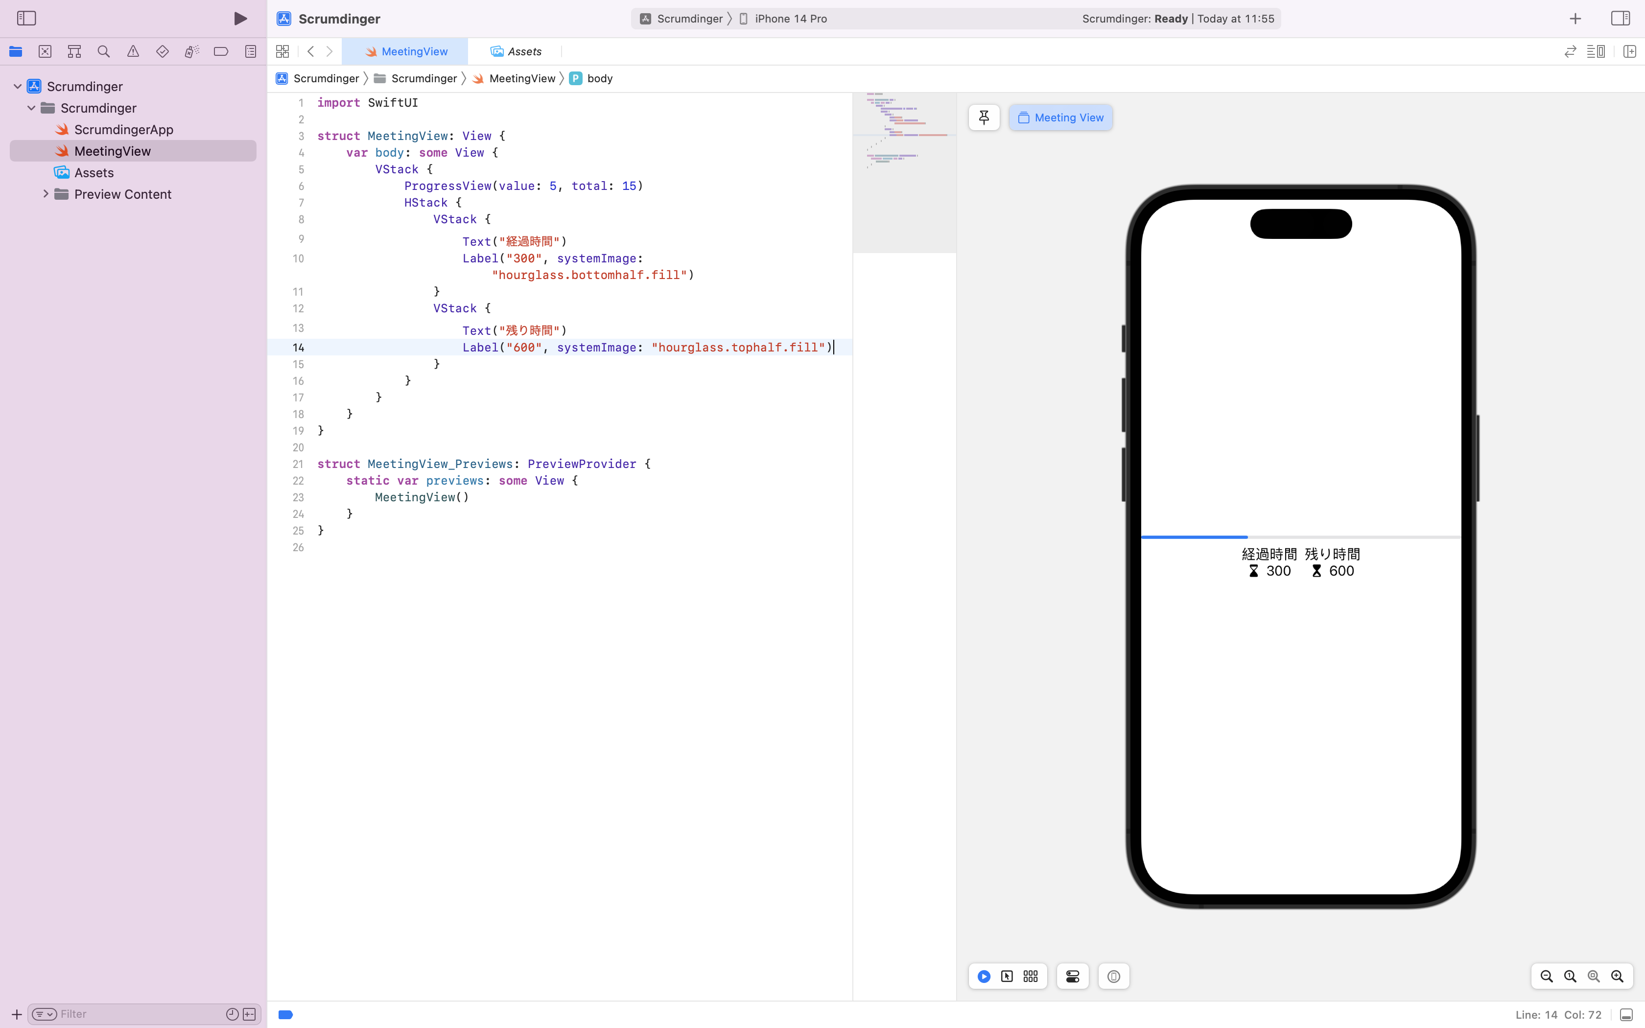1645x1028 pixels.
Task: Switch to the Assets tab
Action: tap(517, 52)
